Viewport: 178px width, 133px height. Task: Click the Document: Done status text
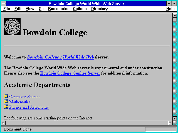tap(18, 129)
